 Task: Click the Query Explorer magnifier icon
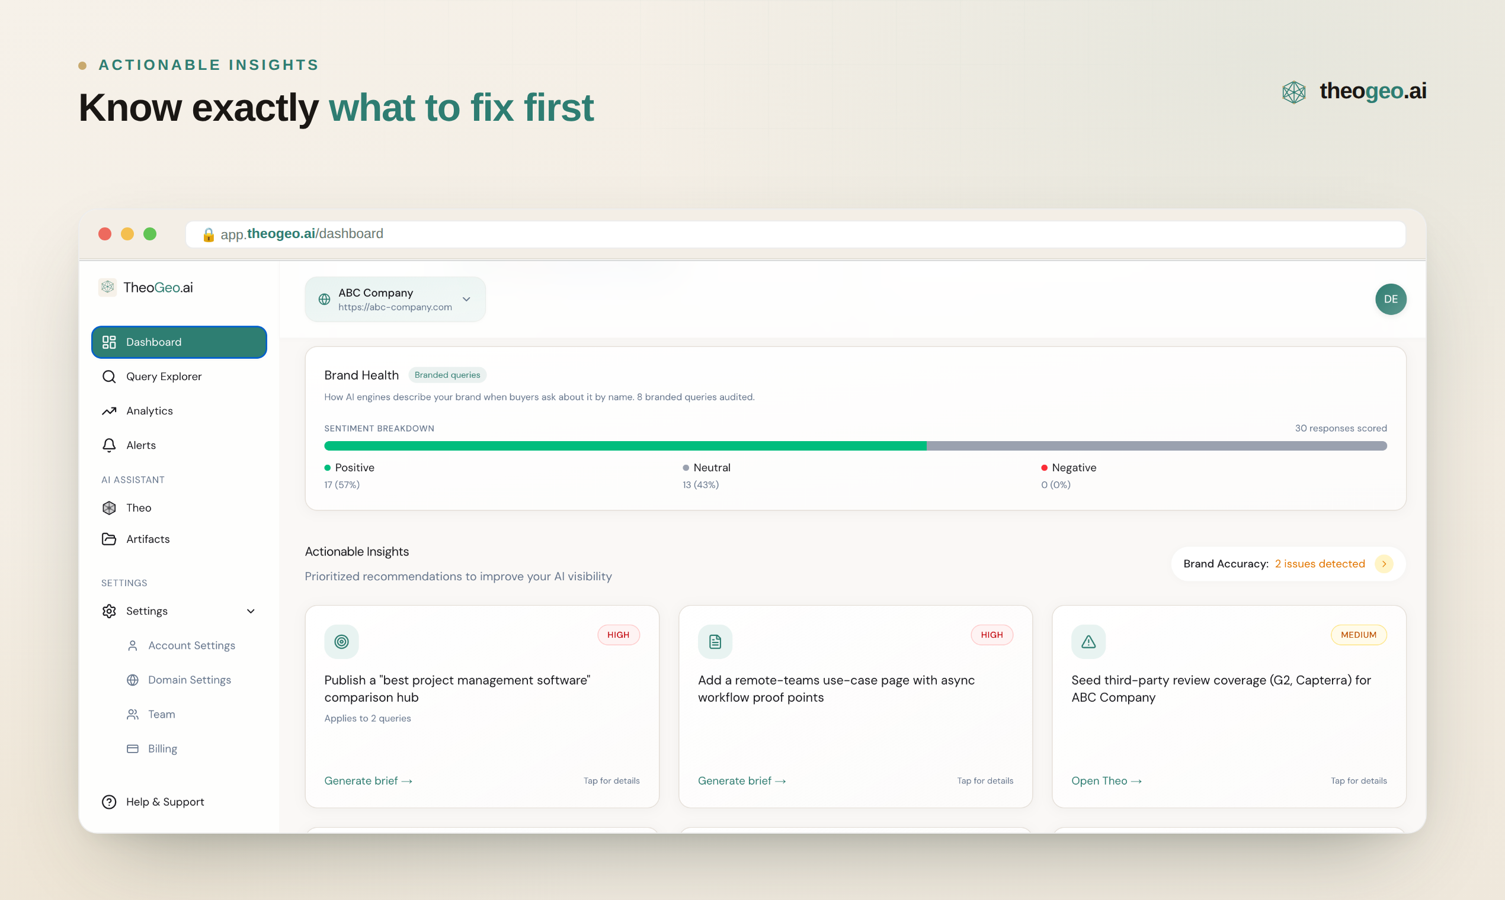coord(109,377)
